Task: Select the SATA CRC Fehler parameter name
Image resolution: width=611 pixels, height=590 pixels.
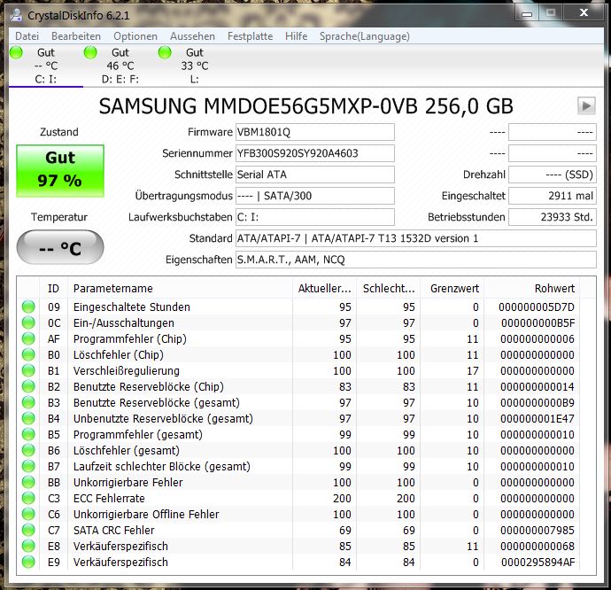Action: [x=113, y=531]
